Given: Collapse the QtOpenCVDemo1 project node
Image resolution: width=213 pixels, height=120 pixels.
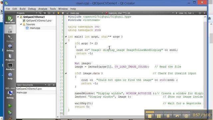Looking at the screenshot, I should tap(18, 17).
